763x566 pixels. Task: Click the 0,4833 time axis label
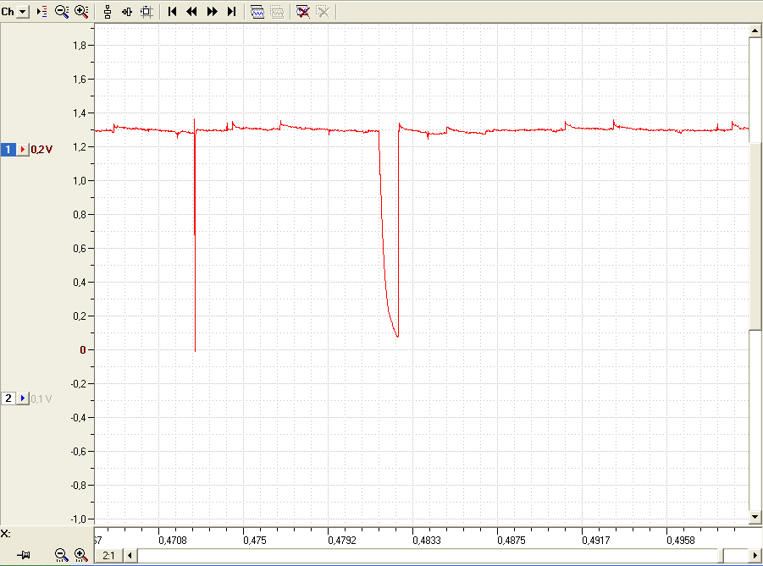(x=427, y=541)
